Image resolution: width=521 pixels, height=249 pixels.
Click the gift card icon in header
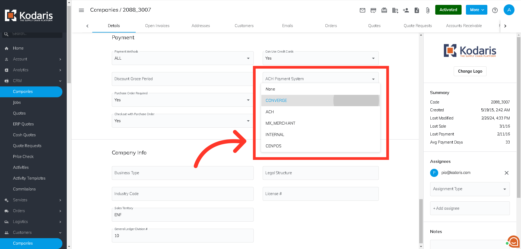pos(384,10)
